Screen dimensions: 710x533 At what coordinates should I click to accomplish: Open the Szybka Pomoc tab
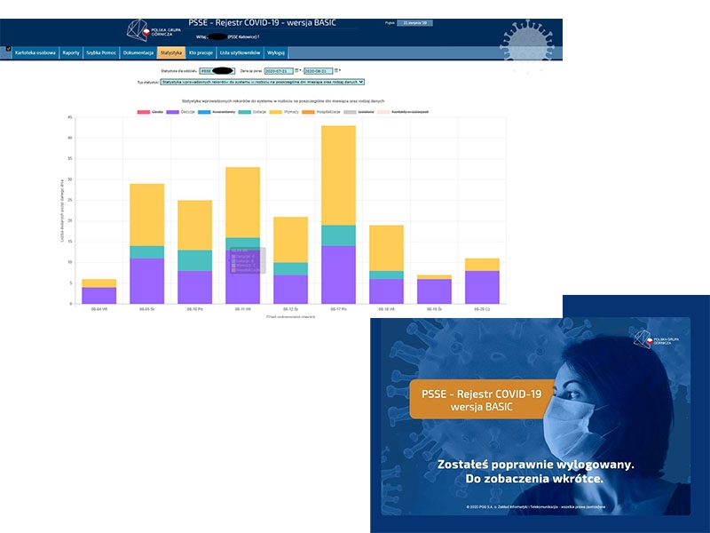click(101, 53)
